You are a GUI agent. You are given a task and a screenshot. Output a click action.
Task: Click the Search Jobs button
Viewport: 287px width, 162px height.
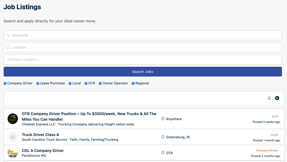tap(143, 72)
